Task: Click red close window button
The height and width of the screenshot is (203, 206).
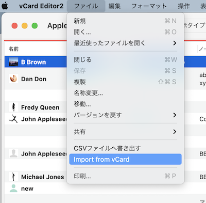Action: pyautogui.click(x=14, y=26)
